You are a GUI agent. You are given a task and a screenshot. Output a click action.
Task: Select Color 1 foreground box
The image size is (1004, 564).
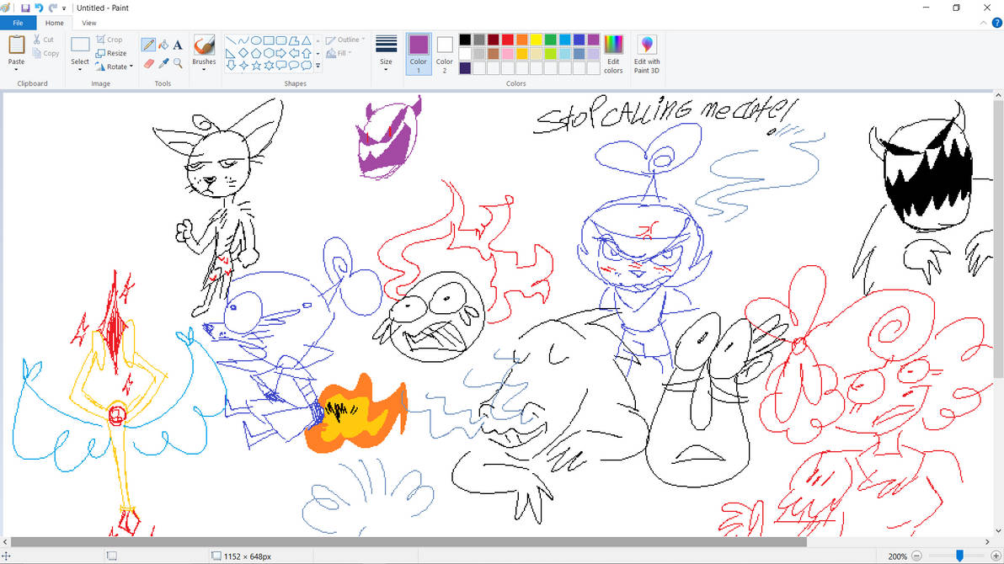[418, 54]
